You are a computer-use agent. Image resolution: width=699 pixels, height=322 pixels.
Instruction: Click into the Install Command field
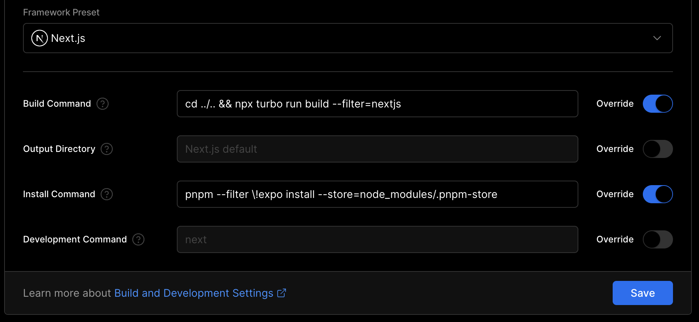377,194
